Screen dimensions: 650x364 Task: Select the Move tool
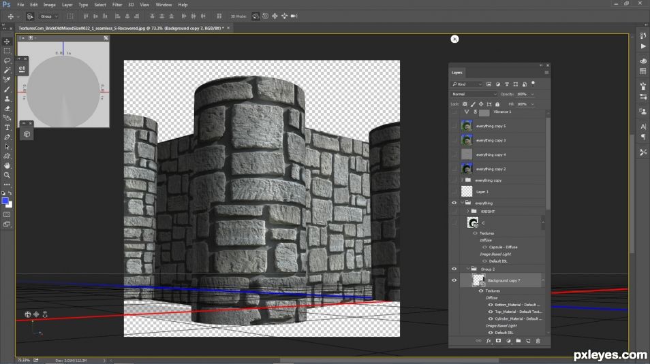(x=7, y=42)
